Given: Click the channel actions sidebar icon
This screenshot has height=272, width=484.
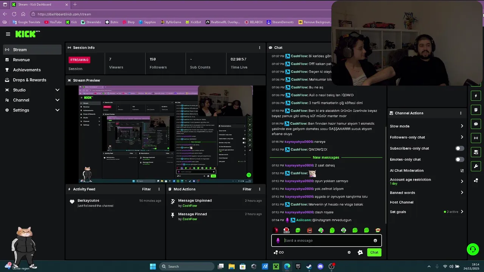Looking at the screenshot, I should (476, 152).
